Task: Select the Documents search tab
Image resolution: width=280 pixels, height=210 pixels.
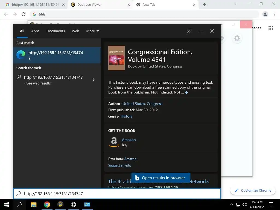Action: coord(56,31)
